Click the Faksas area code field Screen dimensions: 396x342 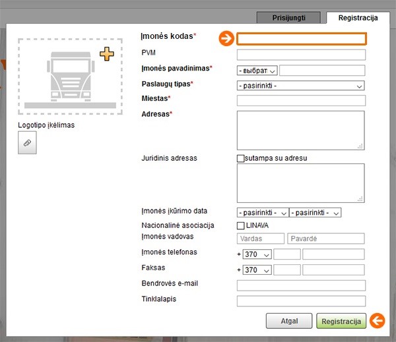pos(287,270)
